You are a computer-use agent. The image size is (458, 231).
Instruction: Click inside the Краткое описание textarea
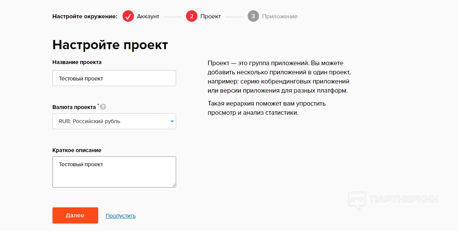pos(114,172)
